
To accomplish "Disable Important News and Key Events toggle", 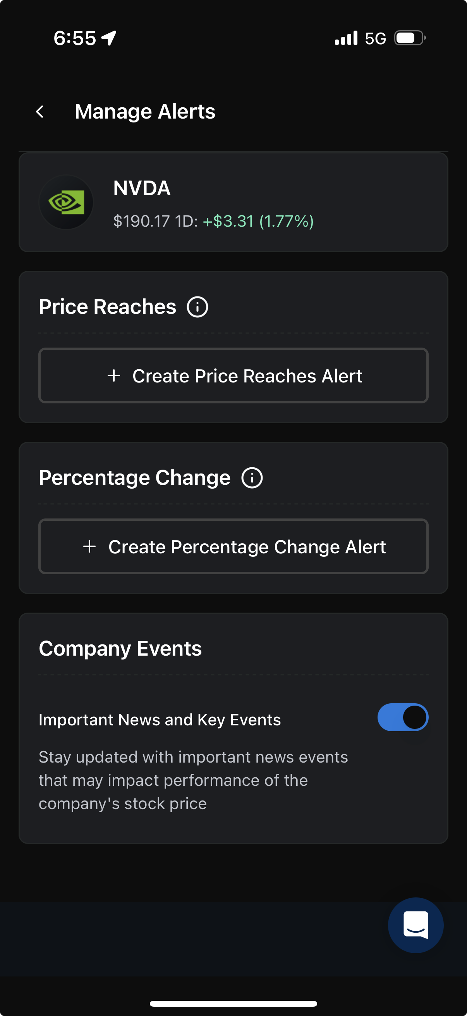I will [402, 717].
